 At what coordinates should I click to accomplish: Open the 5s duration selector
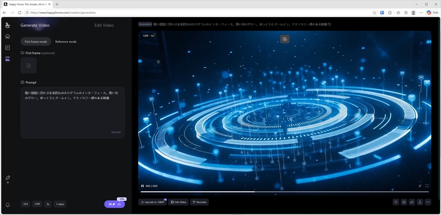coord(48,204)
